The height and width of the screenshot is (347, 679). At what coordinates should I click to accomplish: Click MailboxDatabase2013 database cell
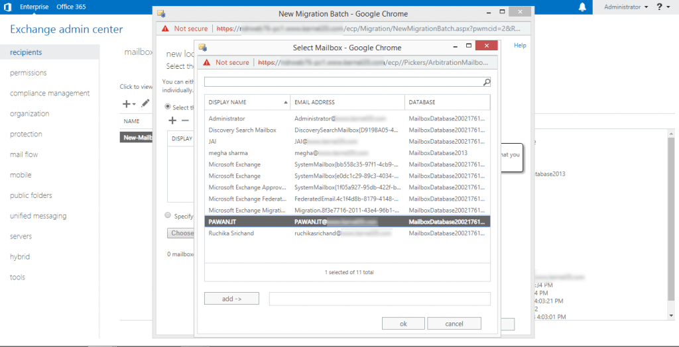point(438,153)
